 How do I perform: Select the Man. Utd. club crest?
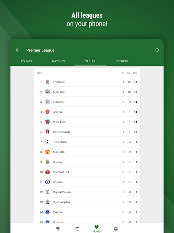click(x=48, y=152)
